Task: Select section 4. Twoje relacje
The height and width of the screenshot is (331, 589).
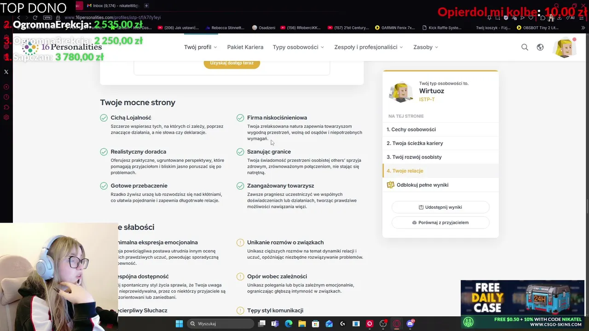Action: [x=440, y=171]
